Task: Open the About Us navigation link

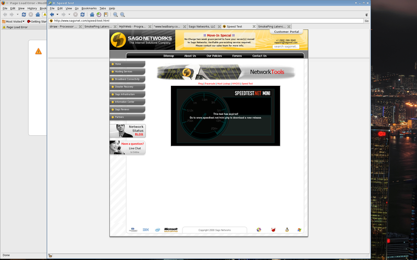Action: click(x=190, y=56)
